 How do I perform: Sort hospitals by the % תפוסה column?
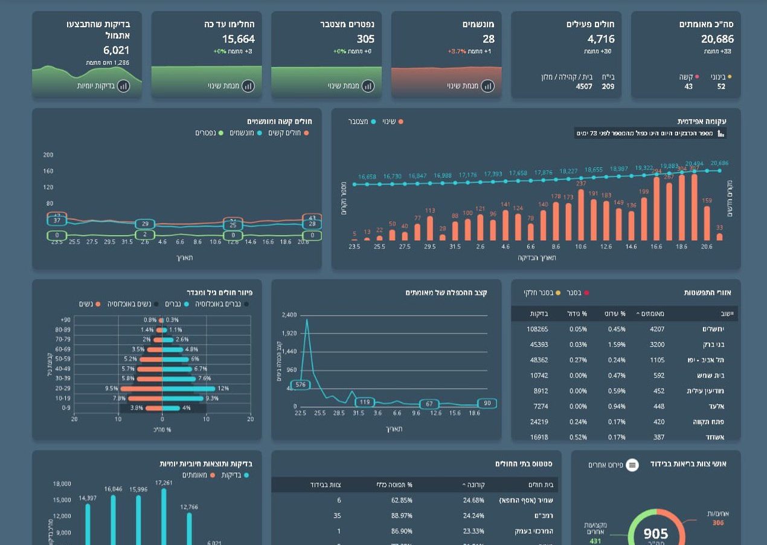395,485
